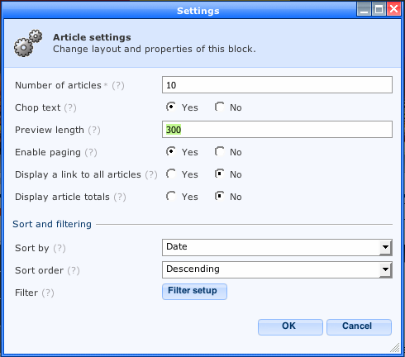This screenshot has width=405, height=357.
Task: Select Yes for Display article totals
Action: click(171, 196)
